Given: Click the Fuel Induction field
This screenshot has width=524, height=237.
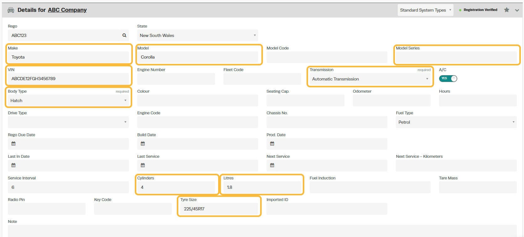Looking at the screenshot, I should point(370,187).
